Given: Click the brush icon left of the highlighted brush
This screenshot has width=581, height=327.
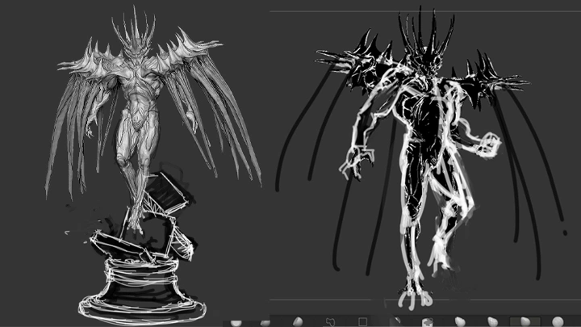Looking at the screenshot, I should pyautogui.click(x=493, y=321).
